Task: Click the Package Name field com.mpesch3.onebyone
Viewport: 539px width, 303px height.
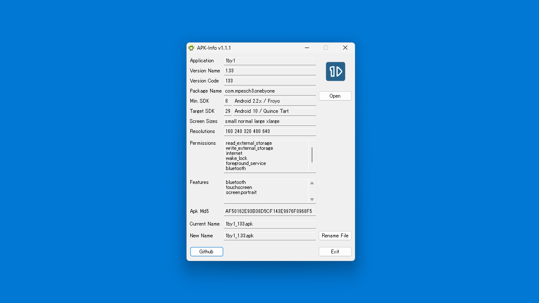Action: coord(270,91)
